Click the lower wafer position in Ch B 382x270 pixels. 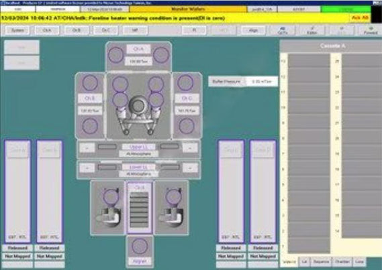[90, 126]
